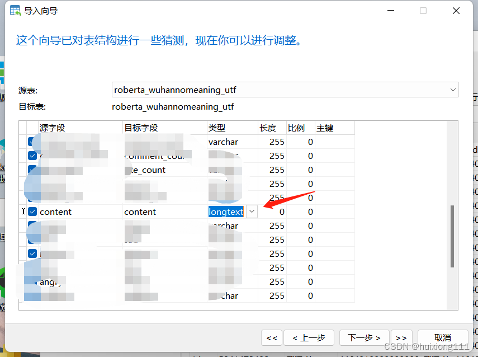Click the >> jump to last step button
This screenshot has width=478, height=357.
[401, 337]
